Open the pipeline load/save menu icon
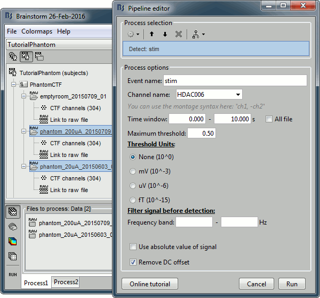 [199, 34]
